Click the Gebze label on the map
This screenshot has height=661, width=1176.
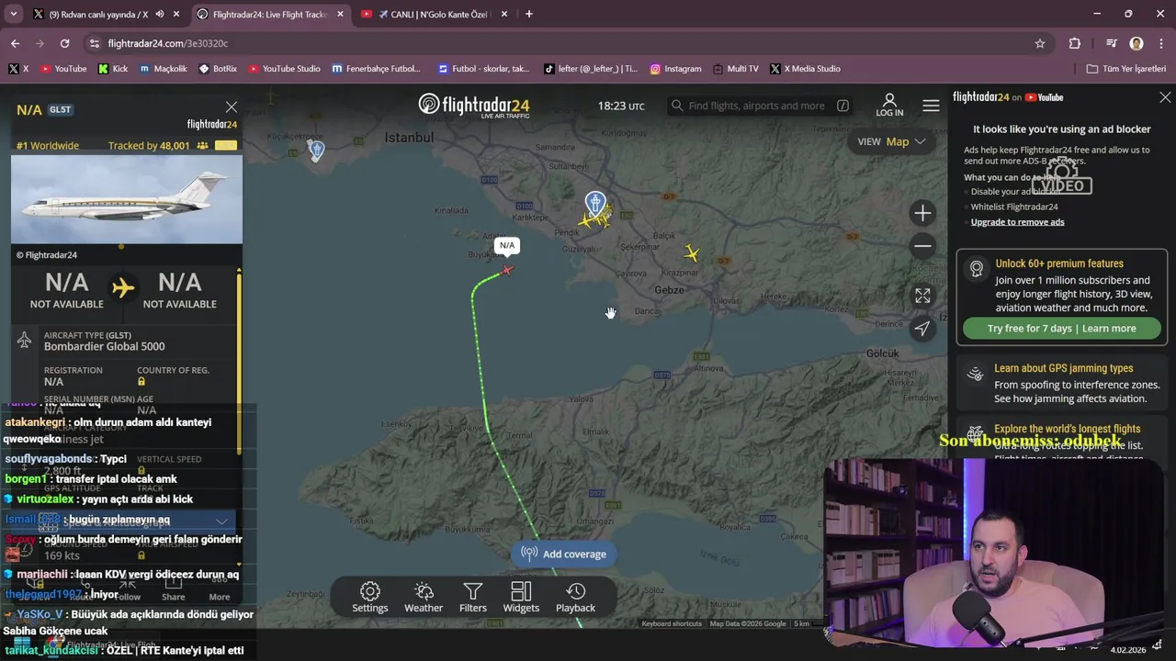[669, 290]
